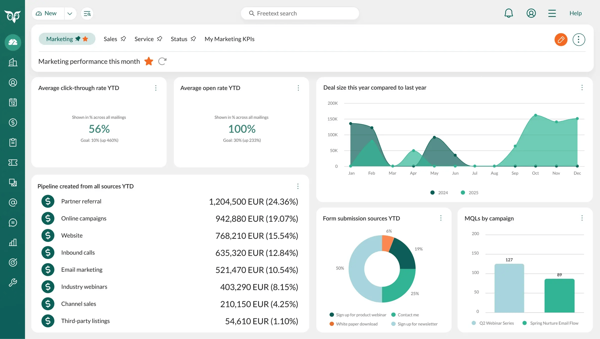600x339 pixels.
Task: Open the calendar icon in the sidebar
Action: pyautogui.click(x=13, y=102)
